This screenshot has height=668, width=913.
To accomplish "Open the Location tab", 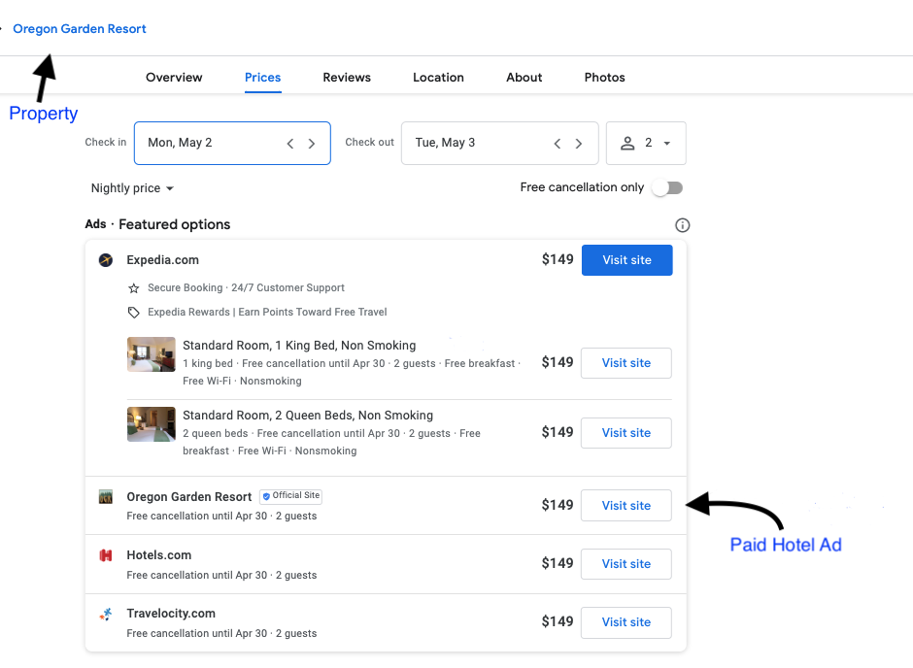I will pyautogui.click(x=438, y=78).
